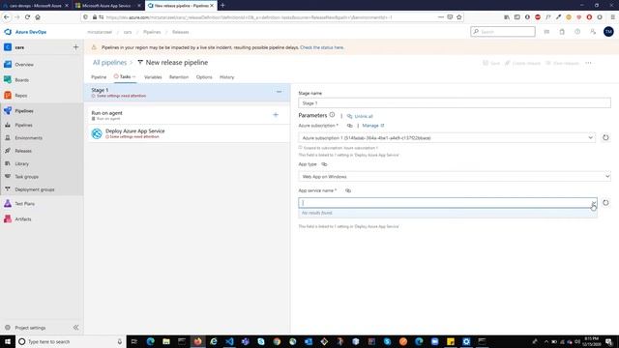Click link icon beside Azure subscription label
This screenshot has height=348, width=619.
click(x=349, y=126)
